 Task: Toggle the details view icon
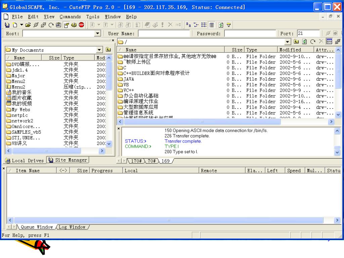pyautogui.click(x=212, y=25)
